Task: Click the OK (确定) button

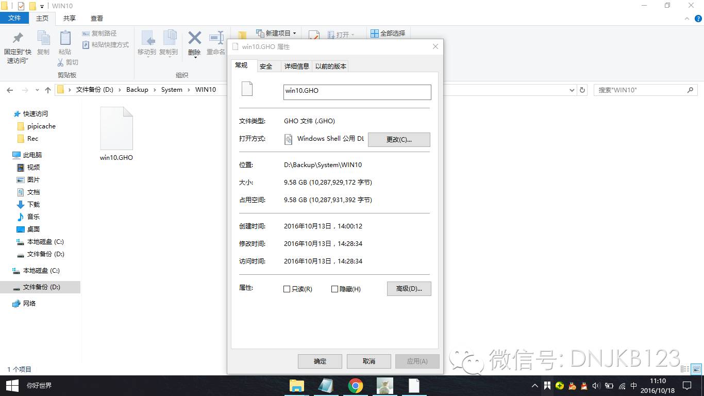Action: tap(320, 361)
